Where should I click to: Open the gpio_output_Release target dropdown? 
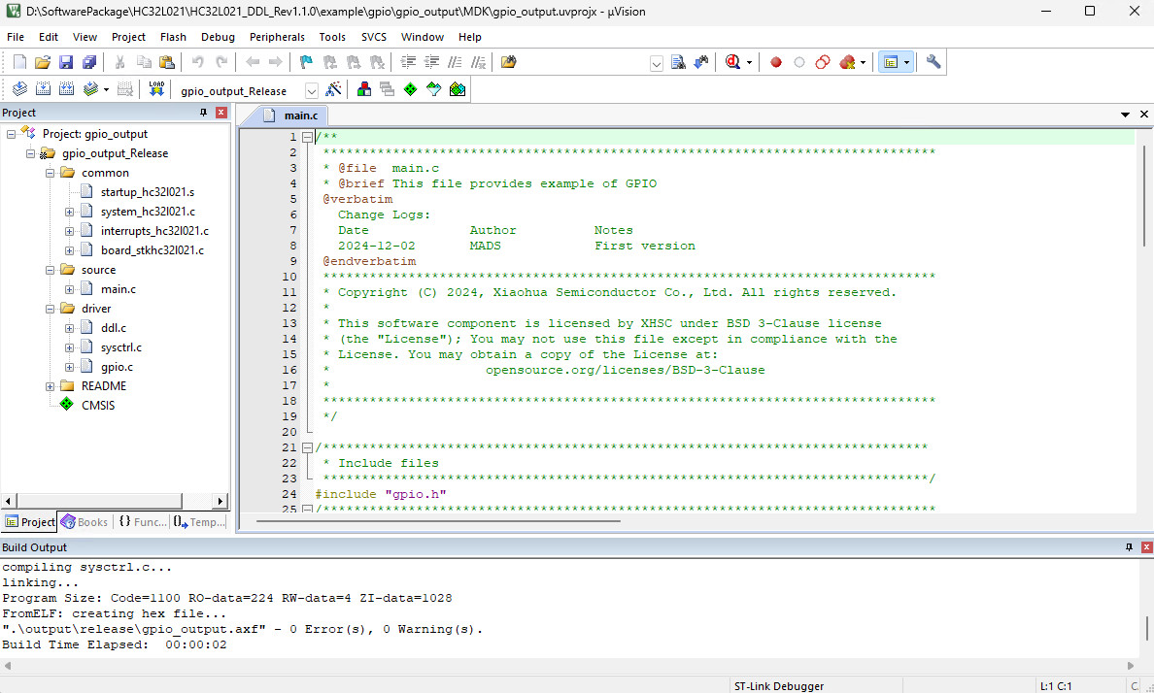311,90
